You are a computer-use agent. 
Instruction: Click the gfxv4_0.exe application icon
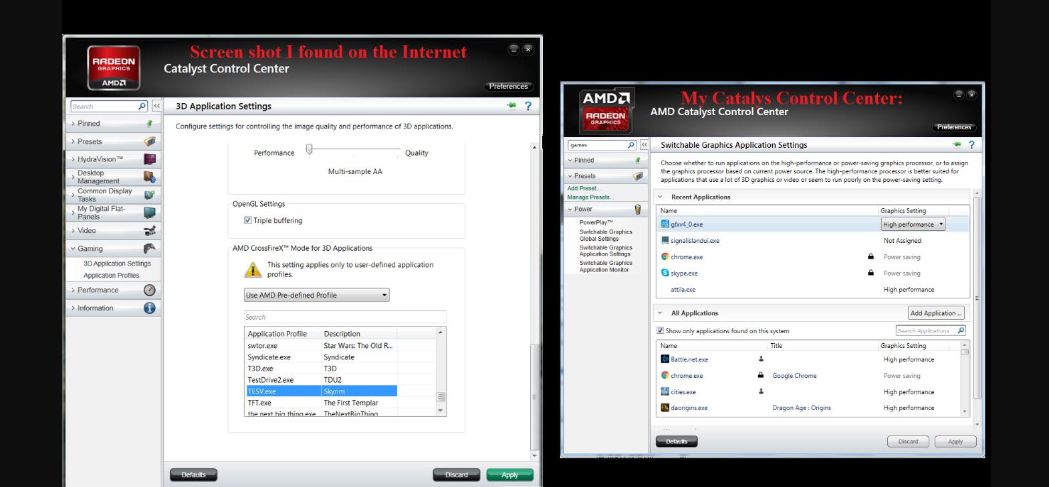[665, 224]
